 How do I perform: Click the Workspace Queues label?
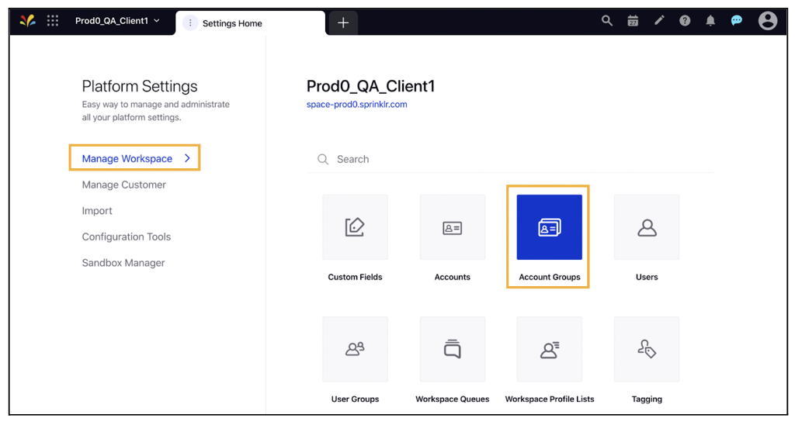click(453, 399)
